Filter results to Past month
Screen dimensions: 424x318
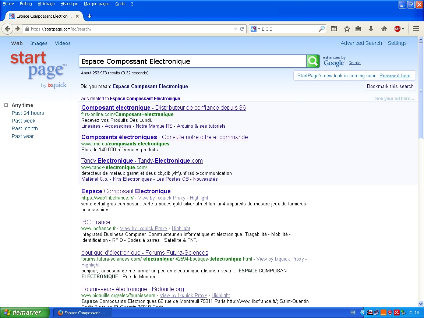[25, 128]
